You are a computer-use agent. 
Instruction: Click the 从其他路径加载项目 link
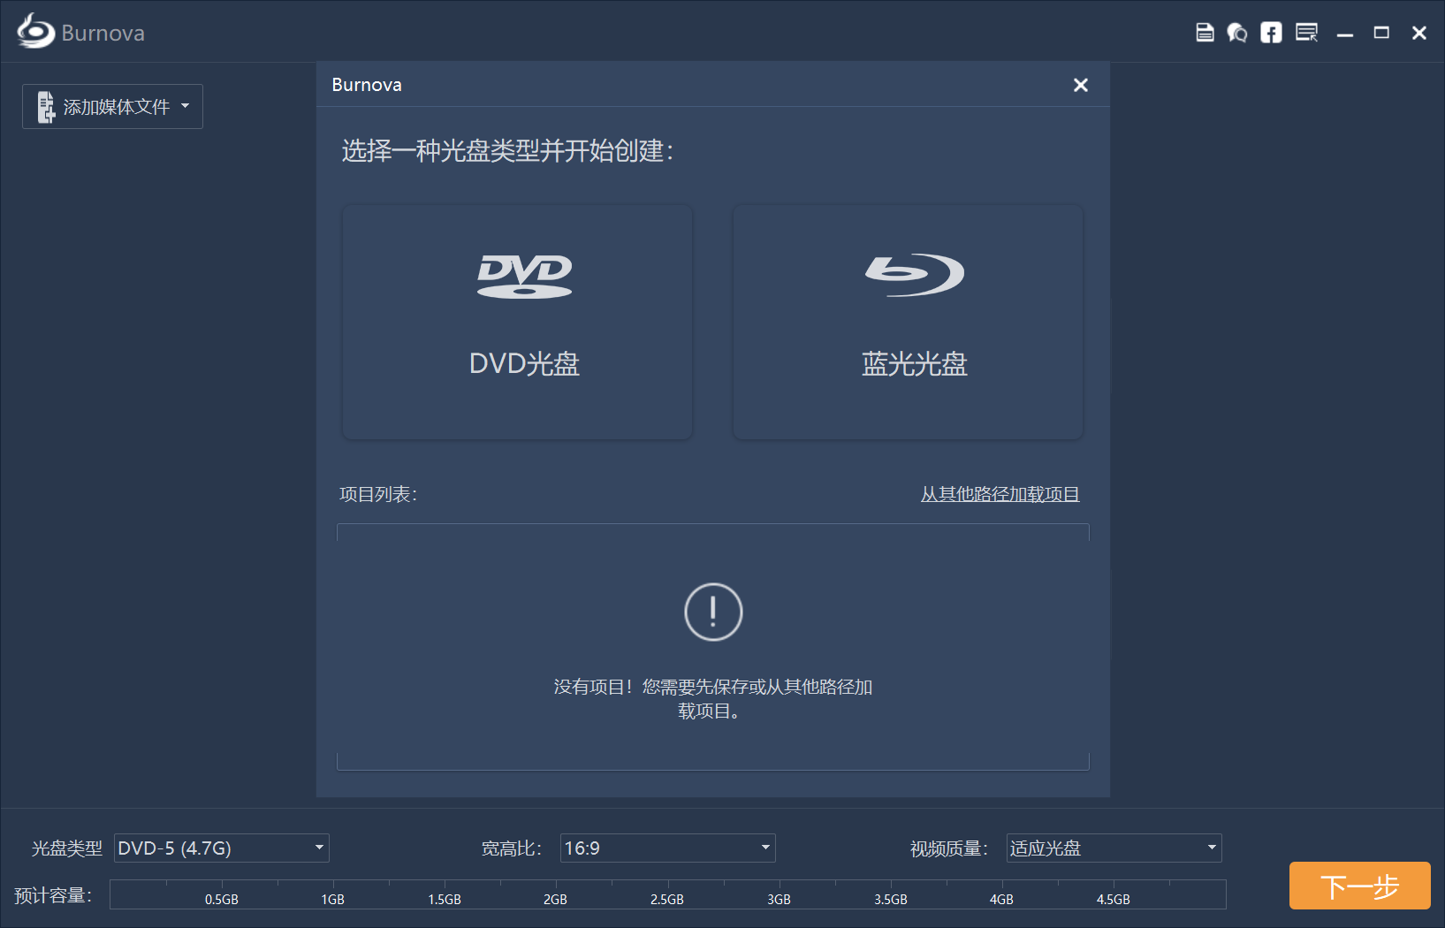[x=1000, y=494]
